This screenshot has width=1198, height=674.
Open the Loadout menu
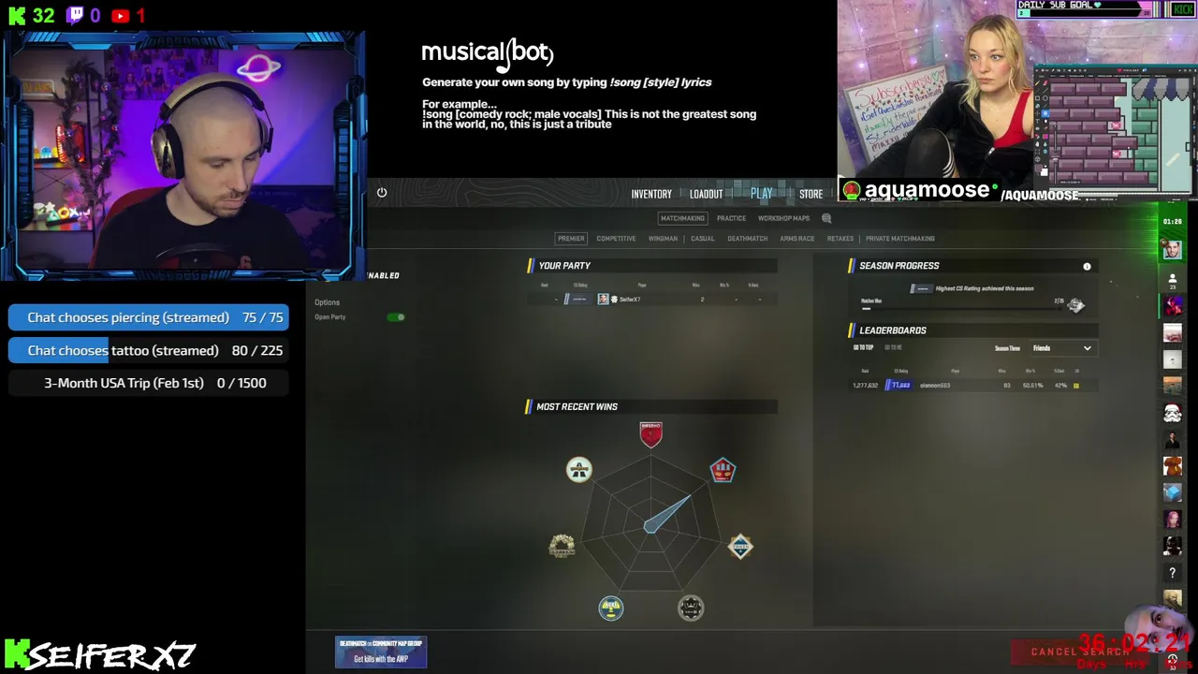click(x=706, y=194)
